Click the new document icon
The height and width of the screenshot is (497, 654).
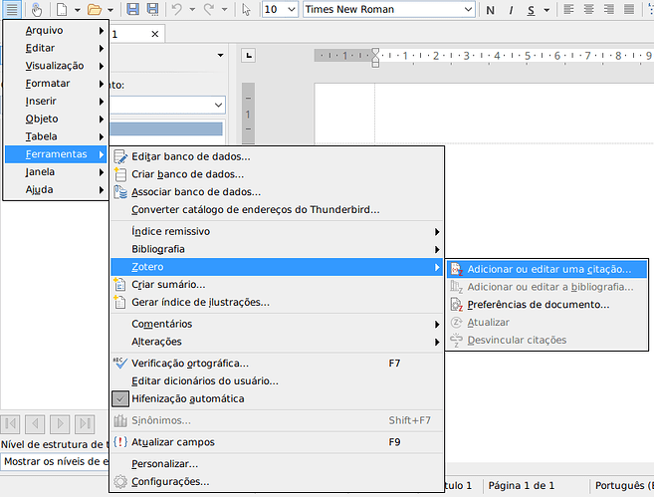tap(62, 10)
